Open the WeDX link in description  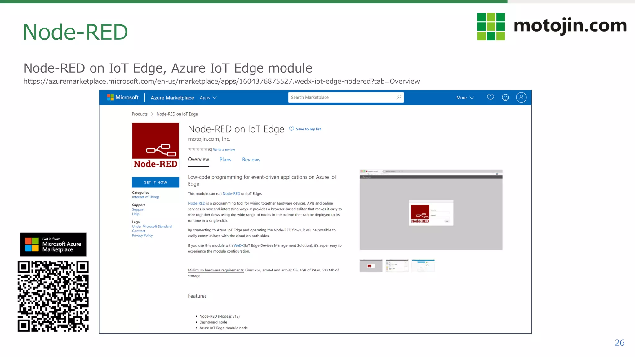click(239, 245)
